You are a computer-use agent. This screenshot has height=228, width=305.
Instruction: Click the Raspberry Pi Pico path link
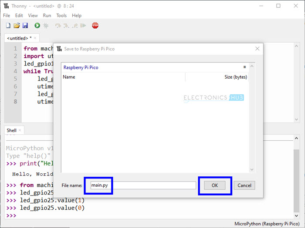coord(81,67)
